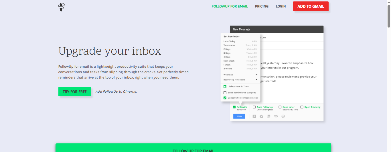The width and height of the screenshot is (391, 152).
Task: Click the Google Drive icon in compose toolbar
Action: click(x=261, y=116)
